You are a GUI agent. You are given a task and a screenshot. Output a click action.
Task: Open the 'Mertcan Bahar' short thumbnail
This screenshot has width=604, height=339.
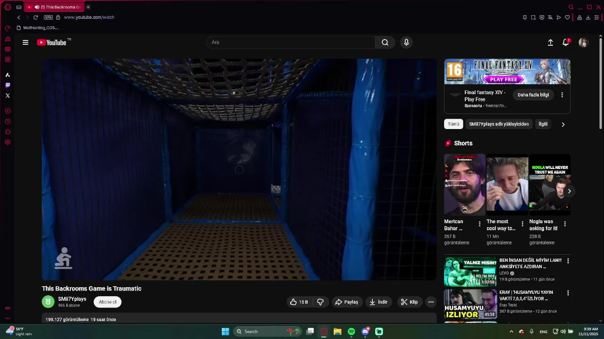pyautogui.click(x=464, y=185)
